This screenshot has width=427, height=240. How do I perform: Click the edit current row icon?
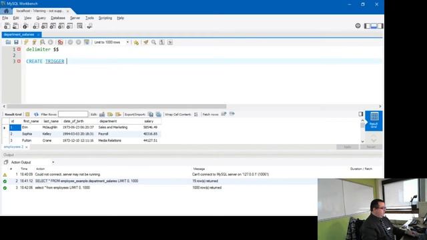click(102, 114)
